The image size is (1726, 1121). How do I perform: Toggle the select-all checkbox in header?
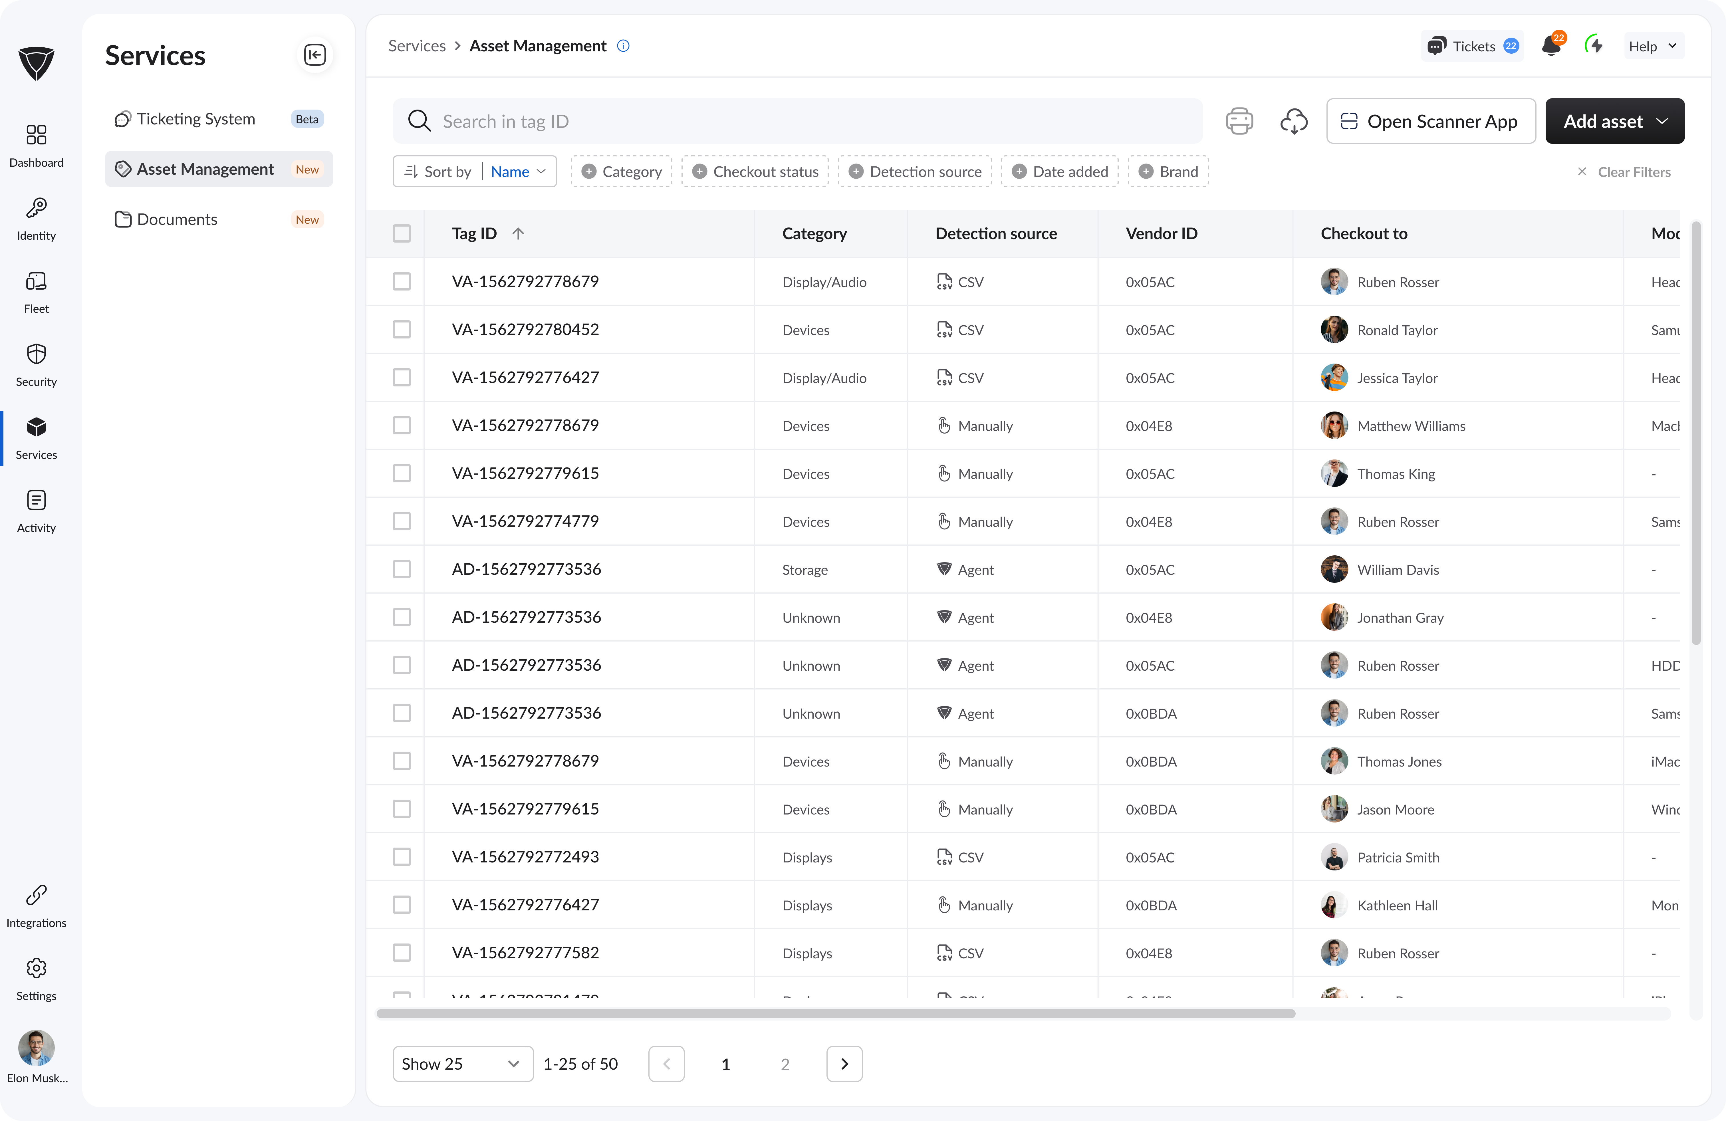click(402, 233)
